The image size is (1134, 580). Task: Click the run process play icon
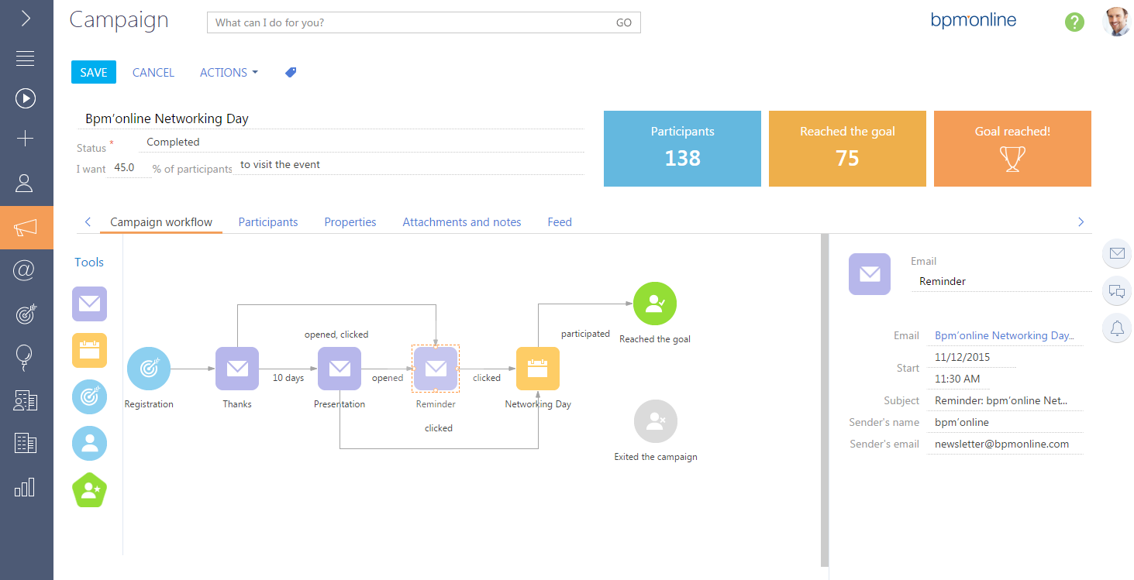click(x=25, y=98)
